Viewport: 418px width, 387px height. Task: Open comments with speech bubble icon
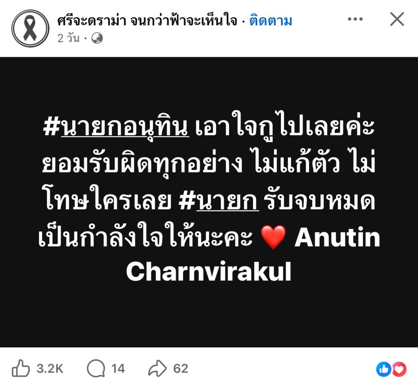[x=96, y=368]
